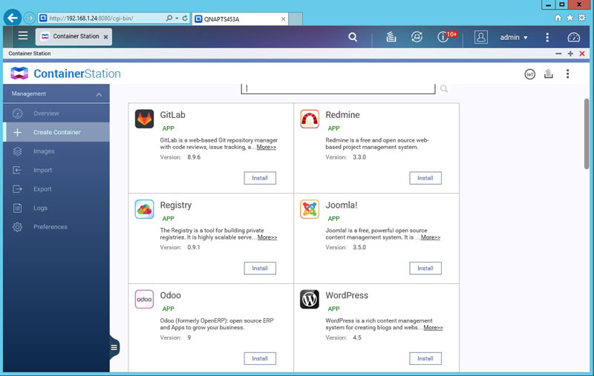Click the browser forward arrow button
The image size is (594, 376).
tap(30, 18)
